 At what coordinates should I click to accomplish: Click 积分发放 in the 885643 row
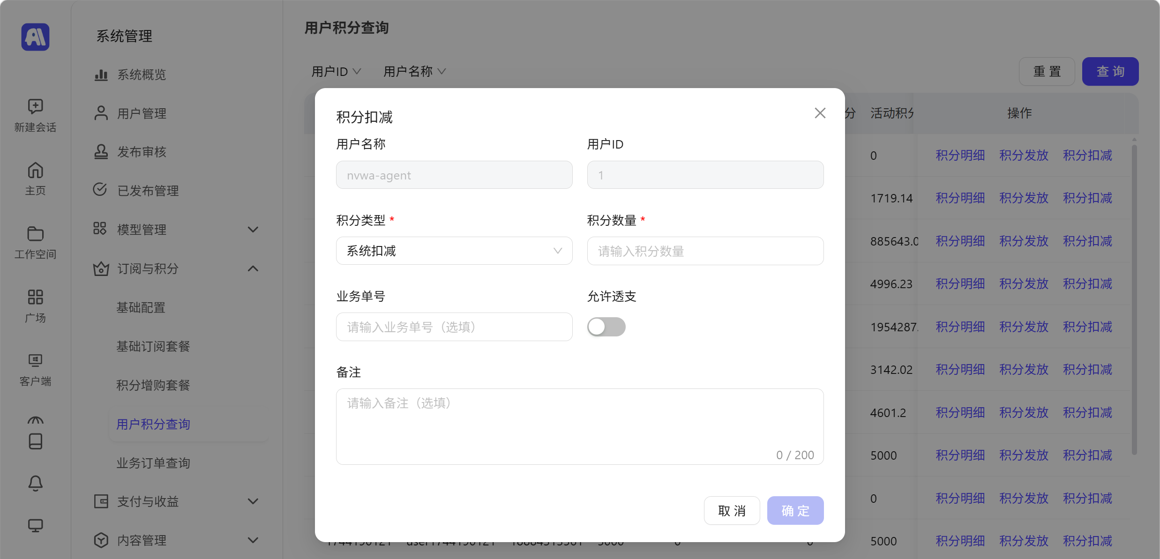pyautogui.click(x=1024, y=241)
